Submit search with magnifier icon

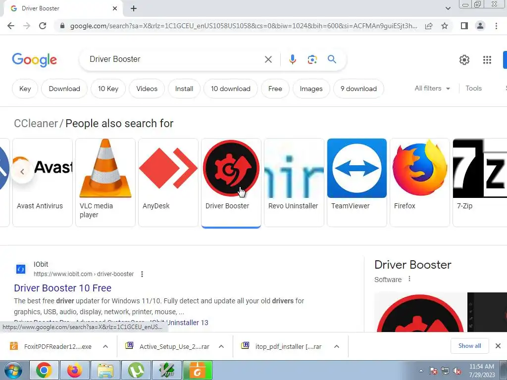click(x=332, y=59)
